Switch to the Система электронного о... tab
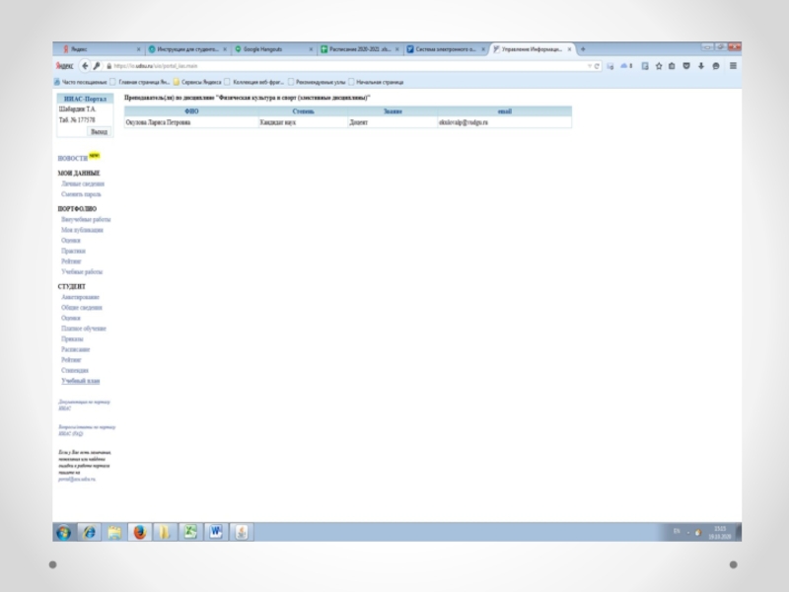The width and height of the screenshot is (789, 592). tap(446, 49)
